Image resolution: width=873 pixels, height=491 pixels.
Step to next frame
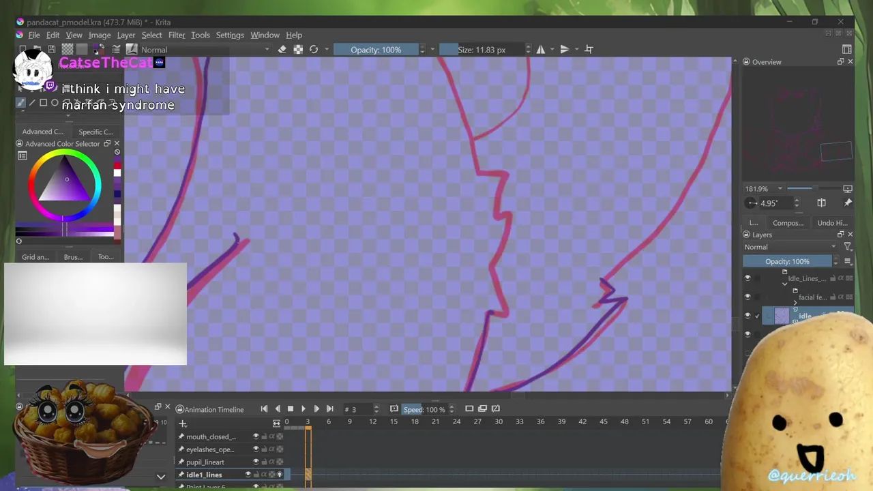tap(316, 408)
